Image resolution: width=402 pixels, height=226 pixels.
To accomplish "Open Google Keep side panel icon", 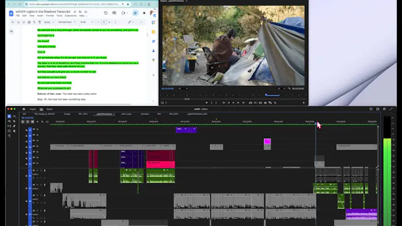I will pos(153,32).
